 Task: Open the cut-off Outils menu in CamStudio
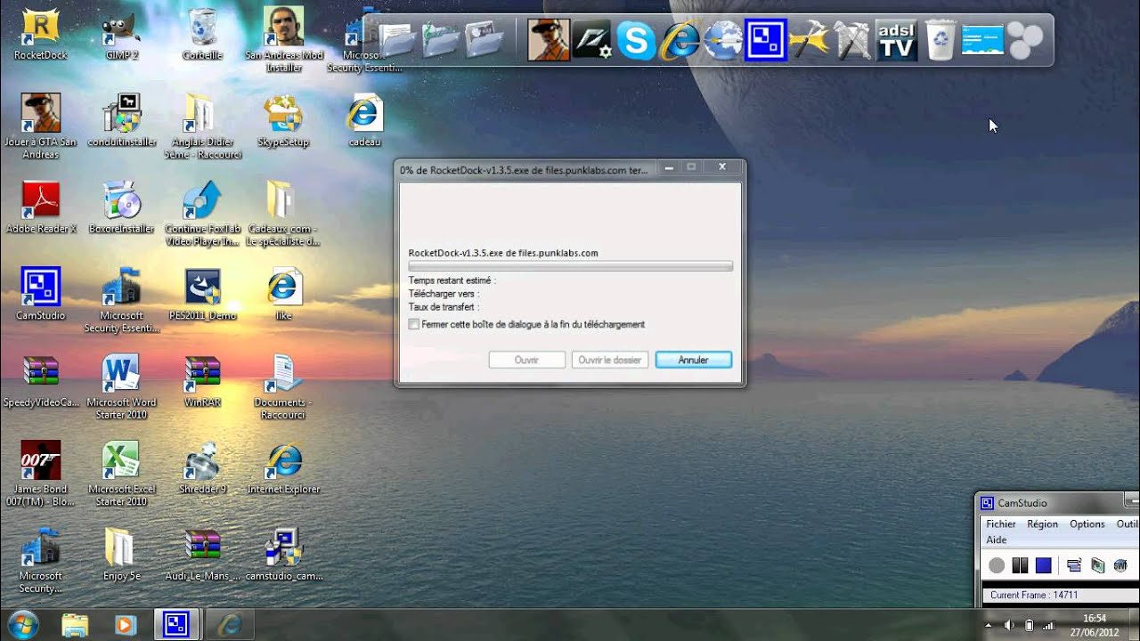tap(1128, 524)
